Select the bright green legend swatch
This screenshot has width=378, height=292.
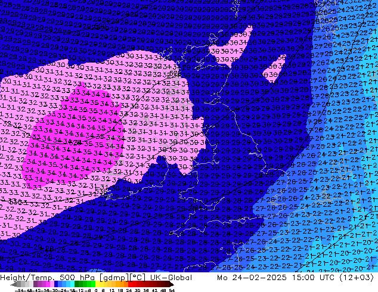pos(93,284)
